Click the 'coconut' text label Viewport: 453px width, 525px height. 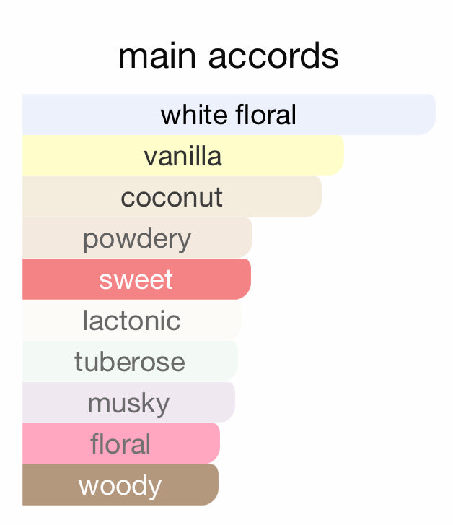[172, 198]
